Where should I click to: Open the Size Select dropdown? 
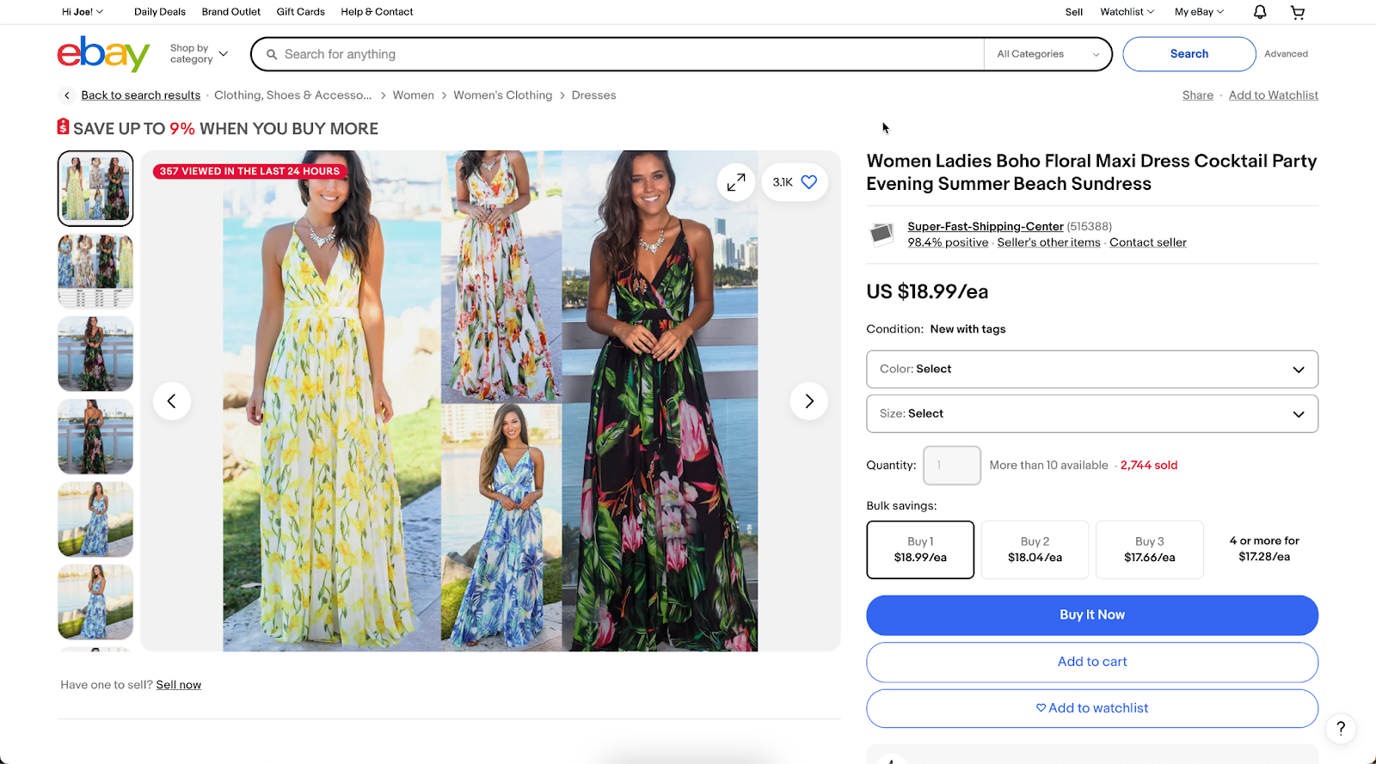click(x=1091, y=413)
